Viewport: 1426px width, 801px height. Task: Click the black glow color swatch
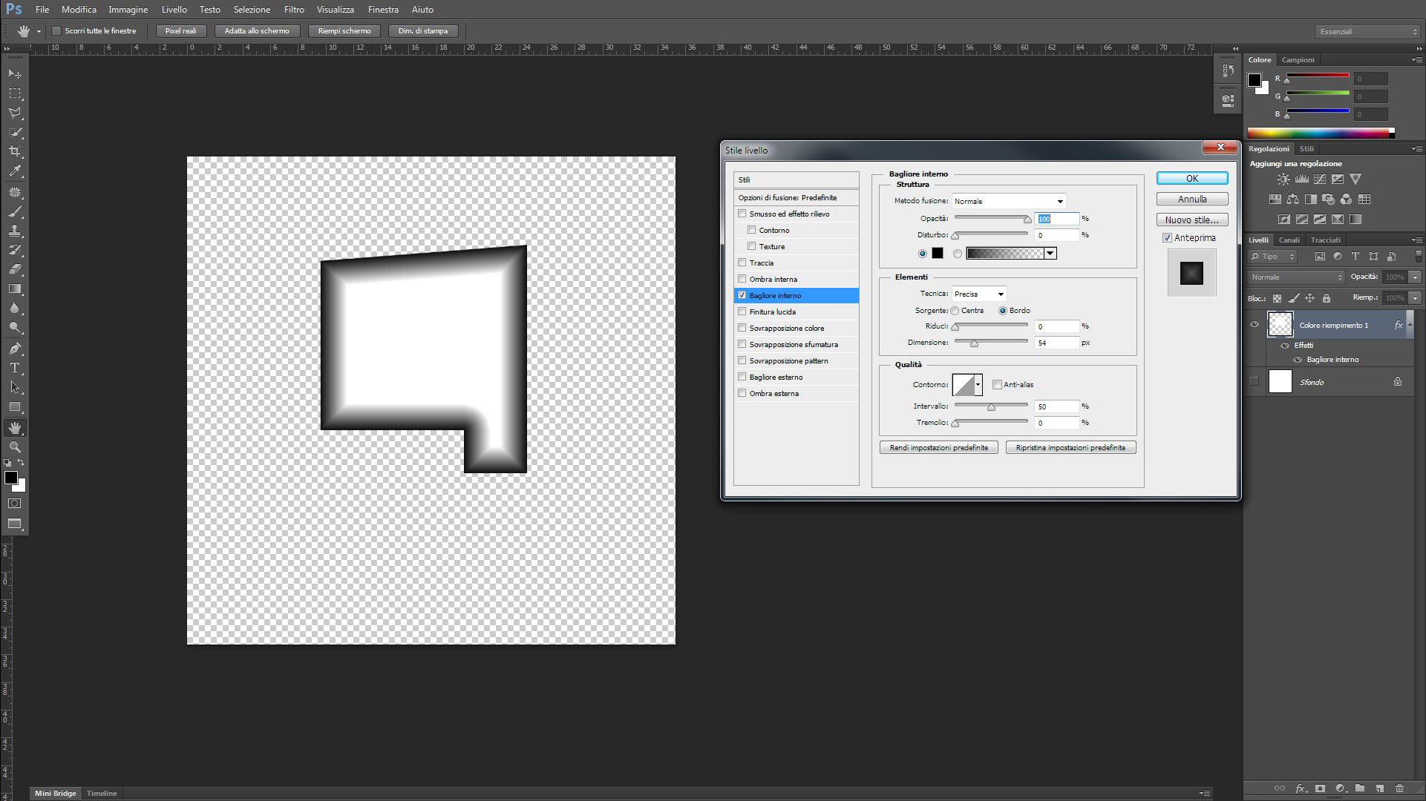938,254
